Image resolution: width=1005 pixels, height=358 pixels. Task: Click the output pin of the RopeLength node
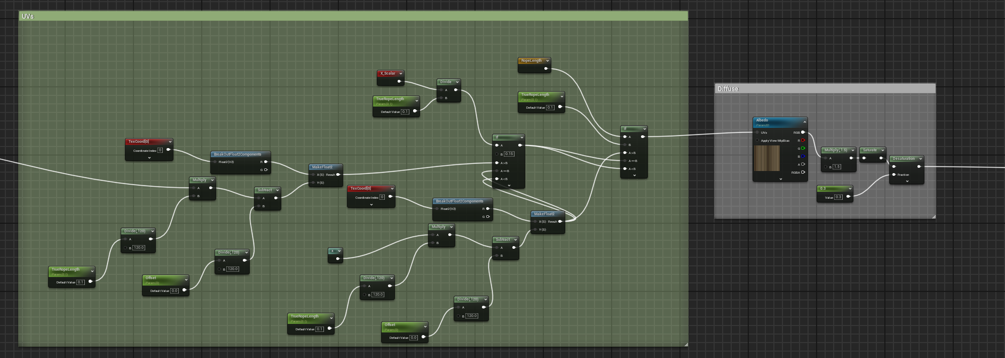coord(545,69)
